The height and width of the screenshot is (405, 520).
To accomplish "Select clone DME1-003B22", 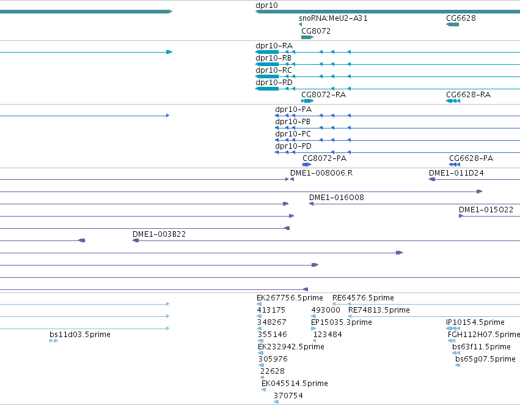I will coord(159,234).
